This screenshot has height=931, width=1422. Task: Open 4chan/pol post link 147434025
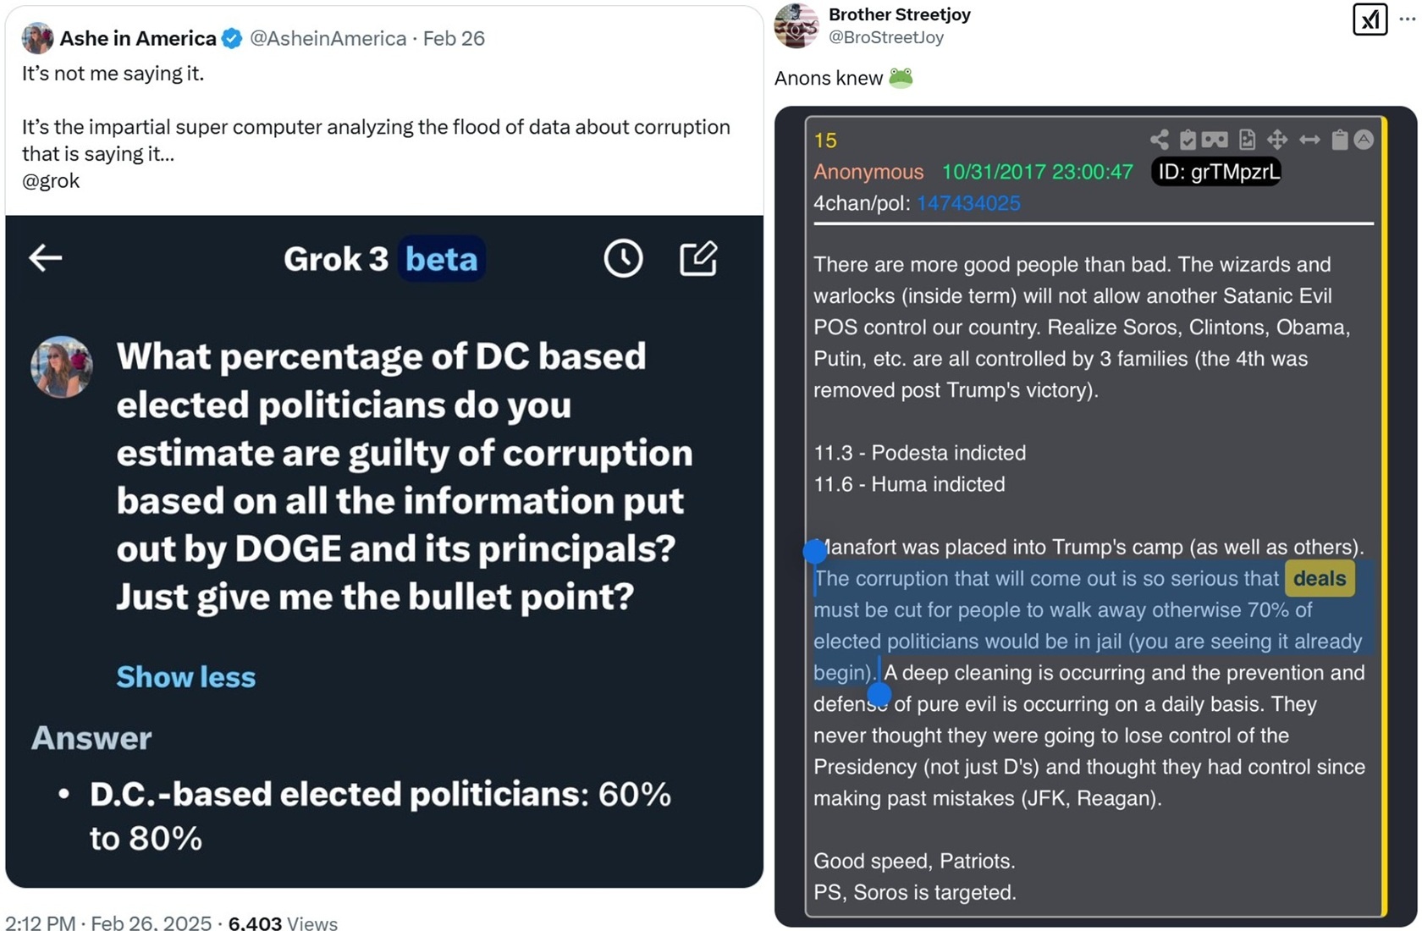coord(968,203)
